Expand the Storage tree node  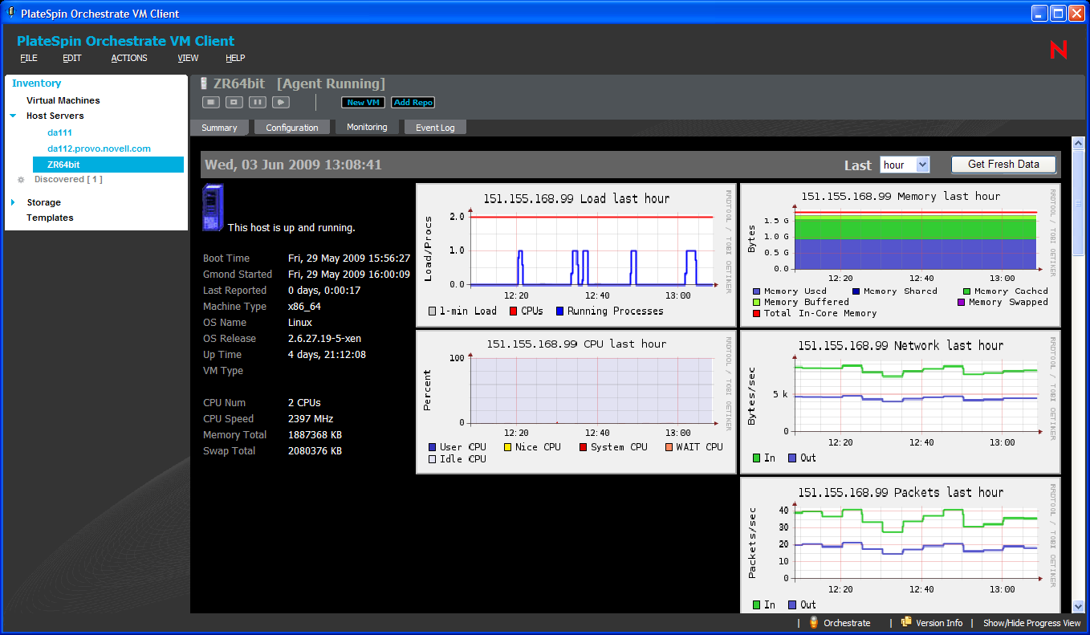pos(13,202)
